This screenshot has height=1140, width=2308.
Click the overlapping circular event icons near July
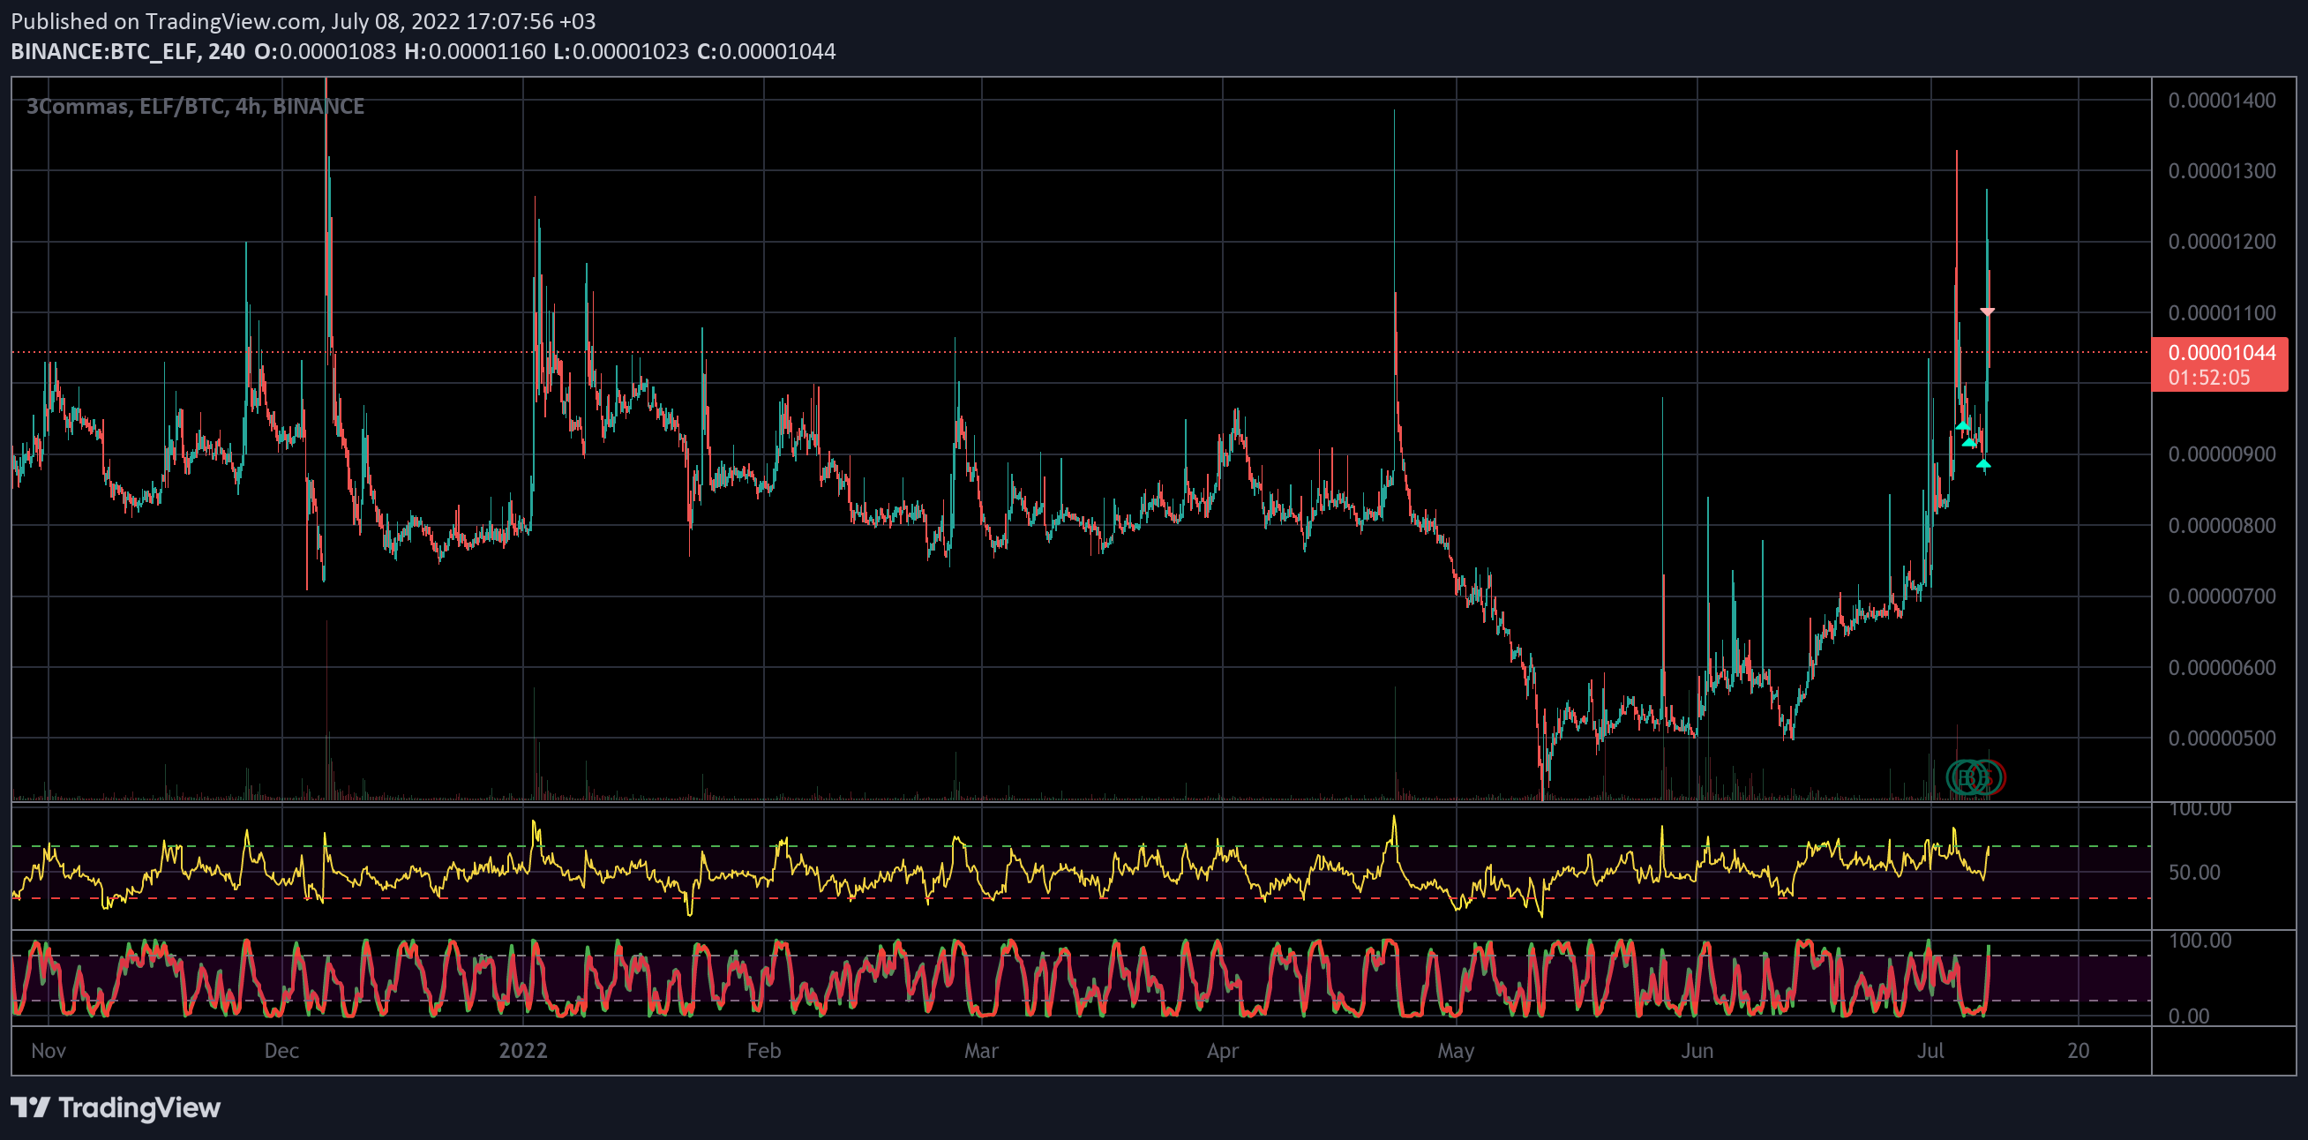point(1975,777)
